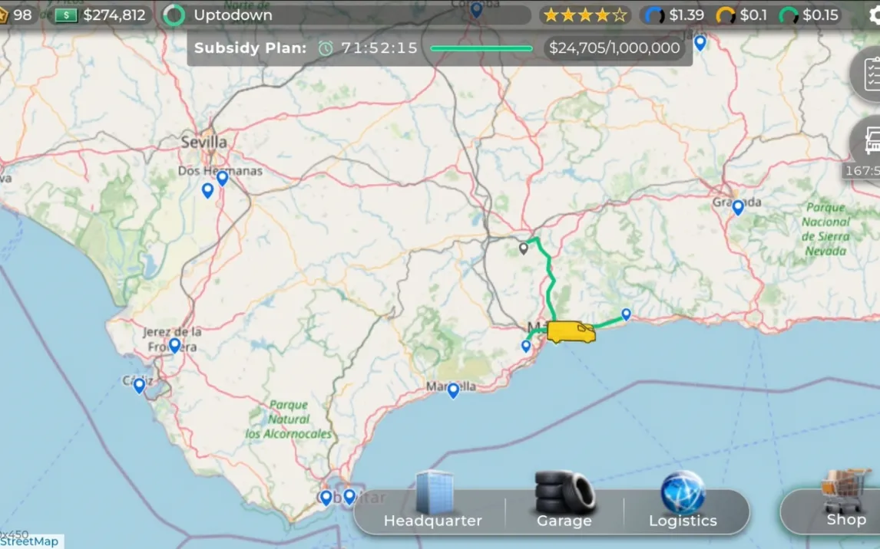Click the four-star company rating
The width and height of the screenshot is (880, 549).
[x=585, y=15]
